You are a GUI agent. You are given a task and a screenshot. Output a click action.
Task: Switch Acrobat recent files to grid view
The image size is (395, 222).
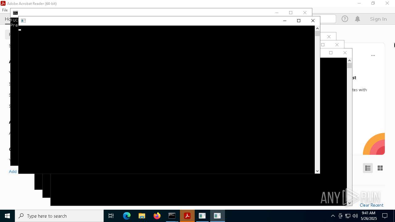[x=380, y=168]
